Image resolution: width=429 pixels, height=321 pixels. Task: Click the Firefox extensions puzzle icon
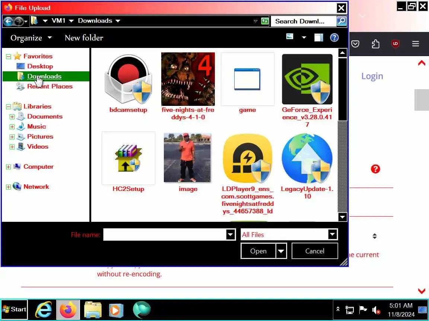point(375,44)
